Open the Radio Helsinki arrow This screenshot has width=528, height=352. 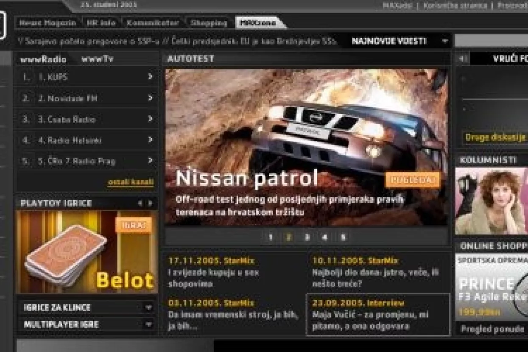pos(150,140)
